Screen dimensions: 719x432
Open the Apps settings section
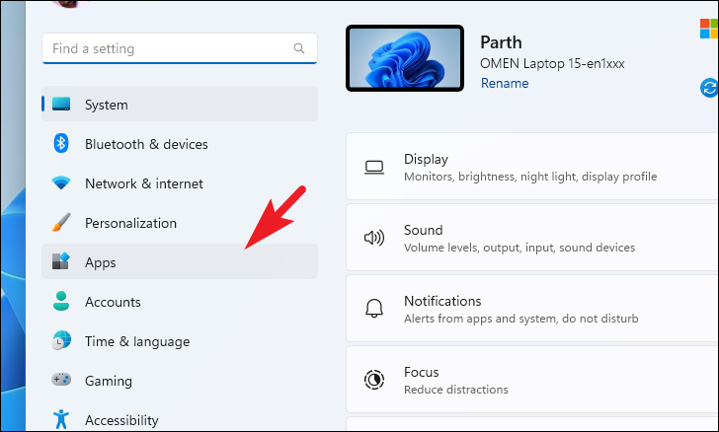[x=180, y=261]
